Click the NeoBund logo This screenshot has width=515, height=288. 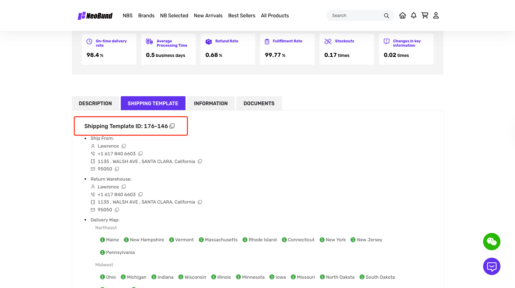(x=95, y=16)
